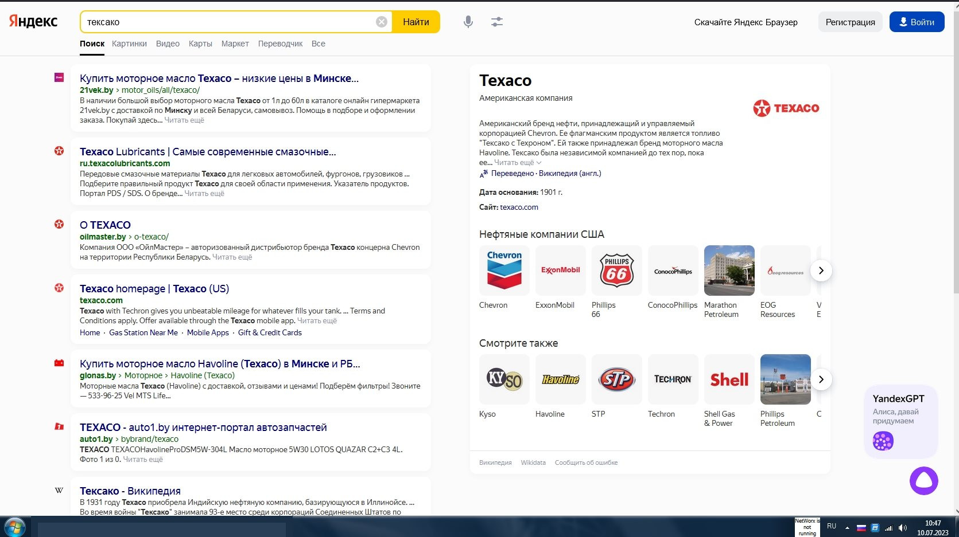Focus the search input field
Viewport: 959px width, 537px height.
pyautogui.click(x=230, y=22)
